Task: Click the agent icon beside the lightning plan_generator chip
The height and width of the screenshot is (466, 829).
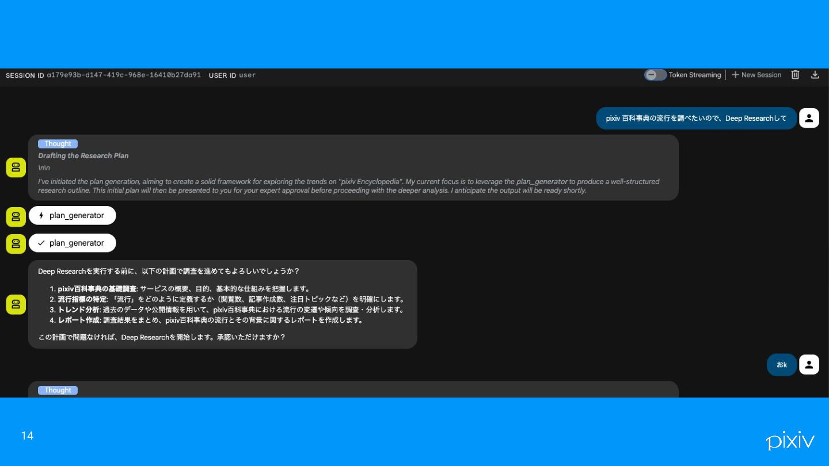Action: (16, 216)
